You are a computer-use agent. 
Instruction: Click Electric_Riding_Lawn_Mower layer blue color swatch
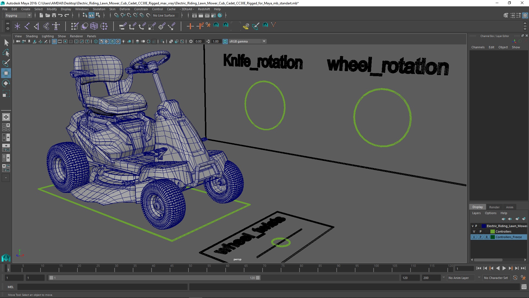[484, 226]
